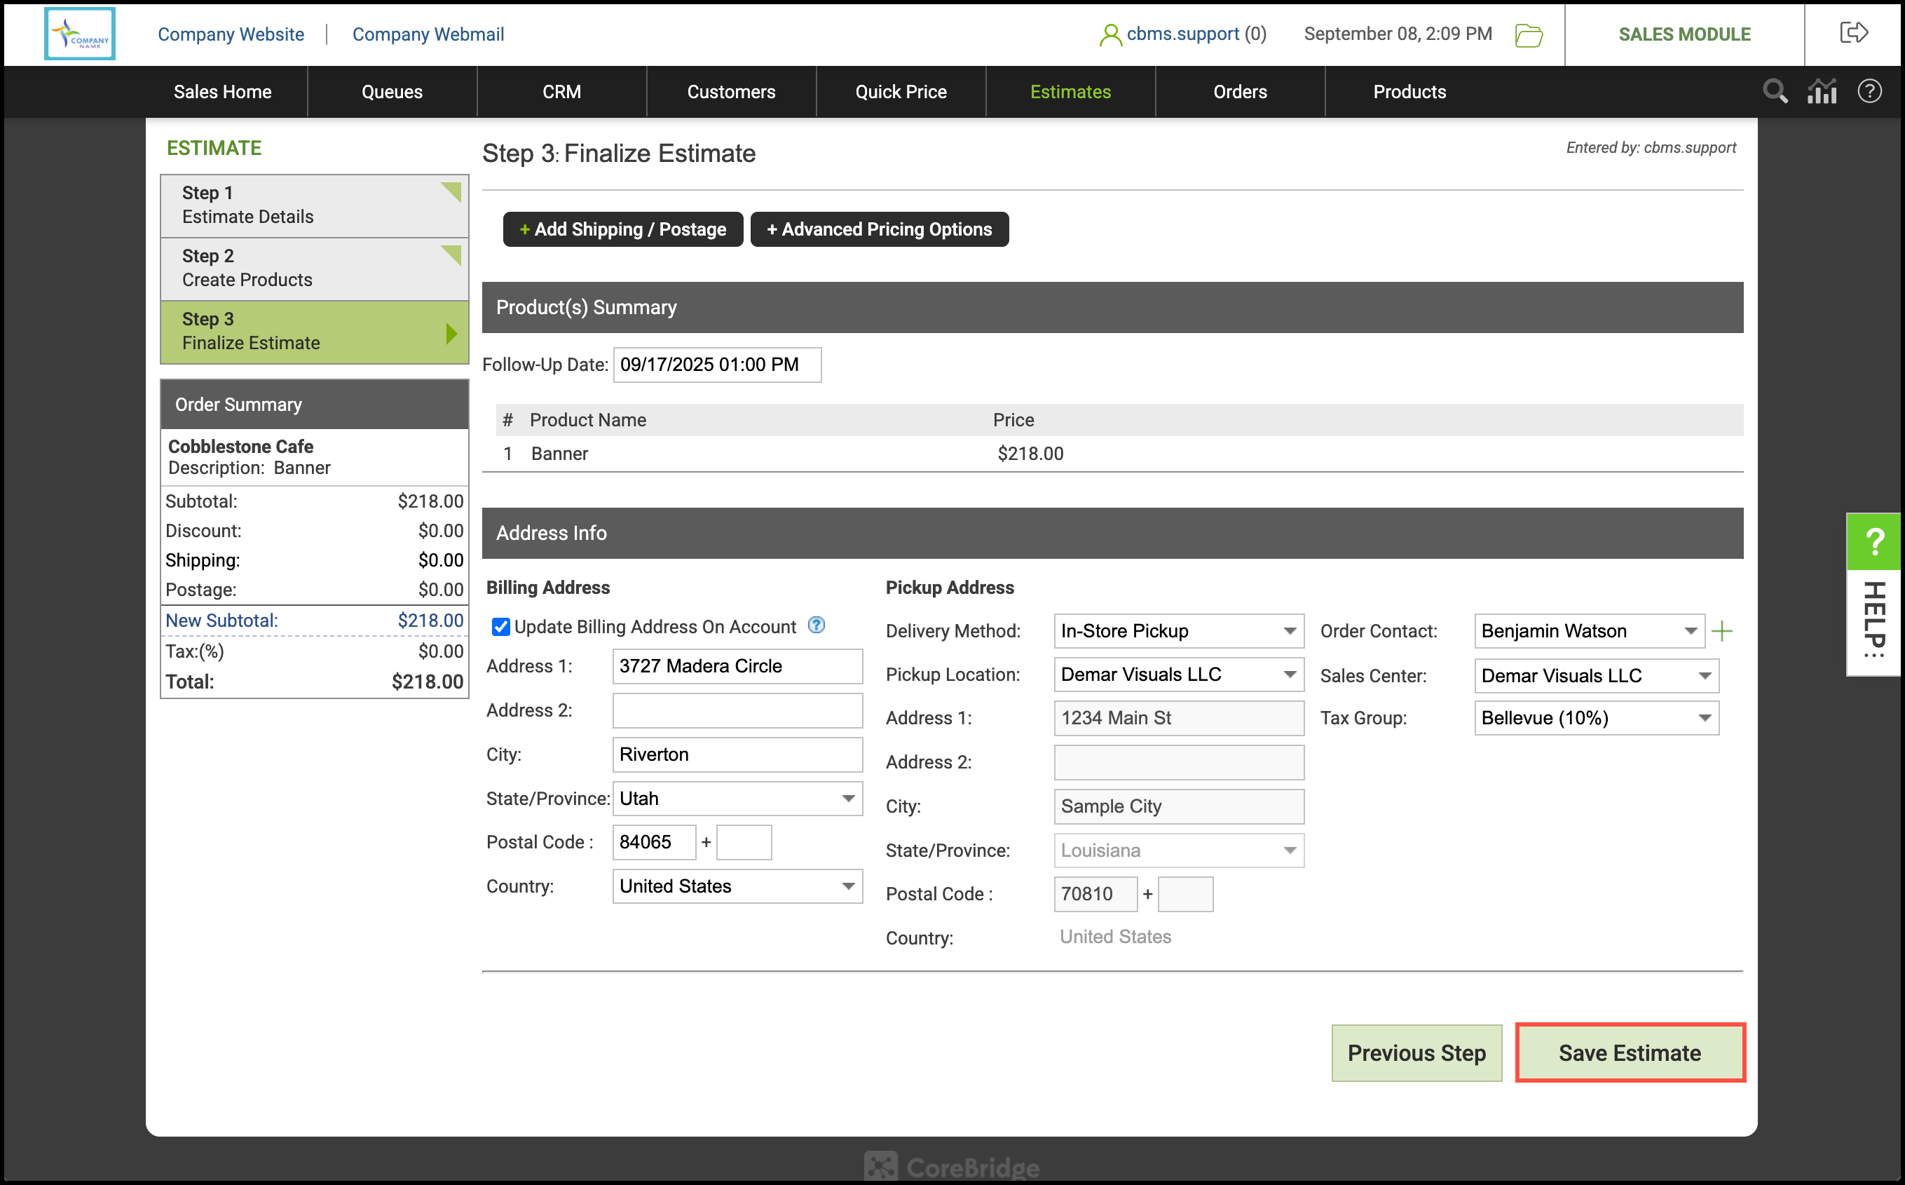The width and height of the screenshot is (1905, 1185).
Task: Open the green folder icon in header
Action: point(1528,35)
